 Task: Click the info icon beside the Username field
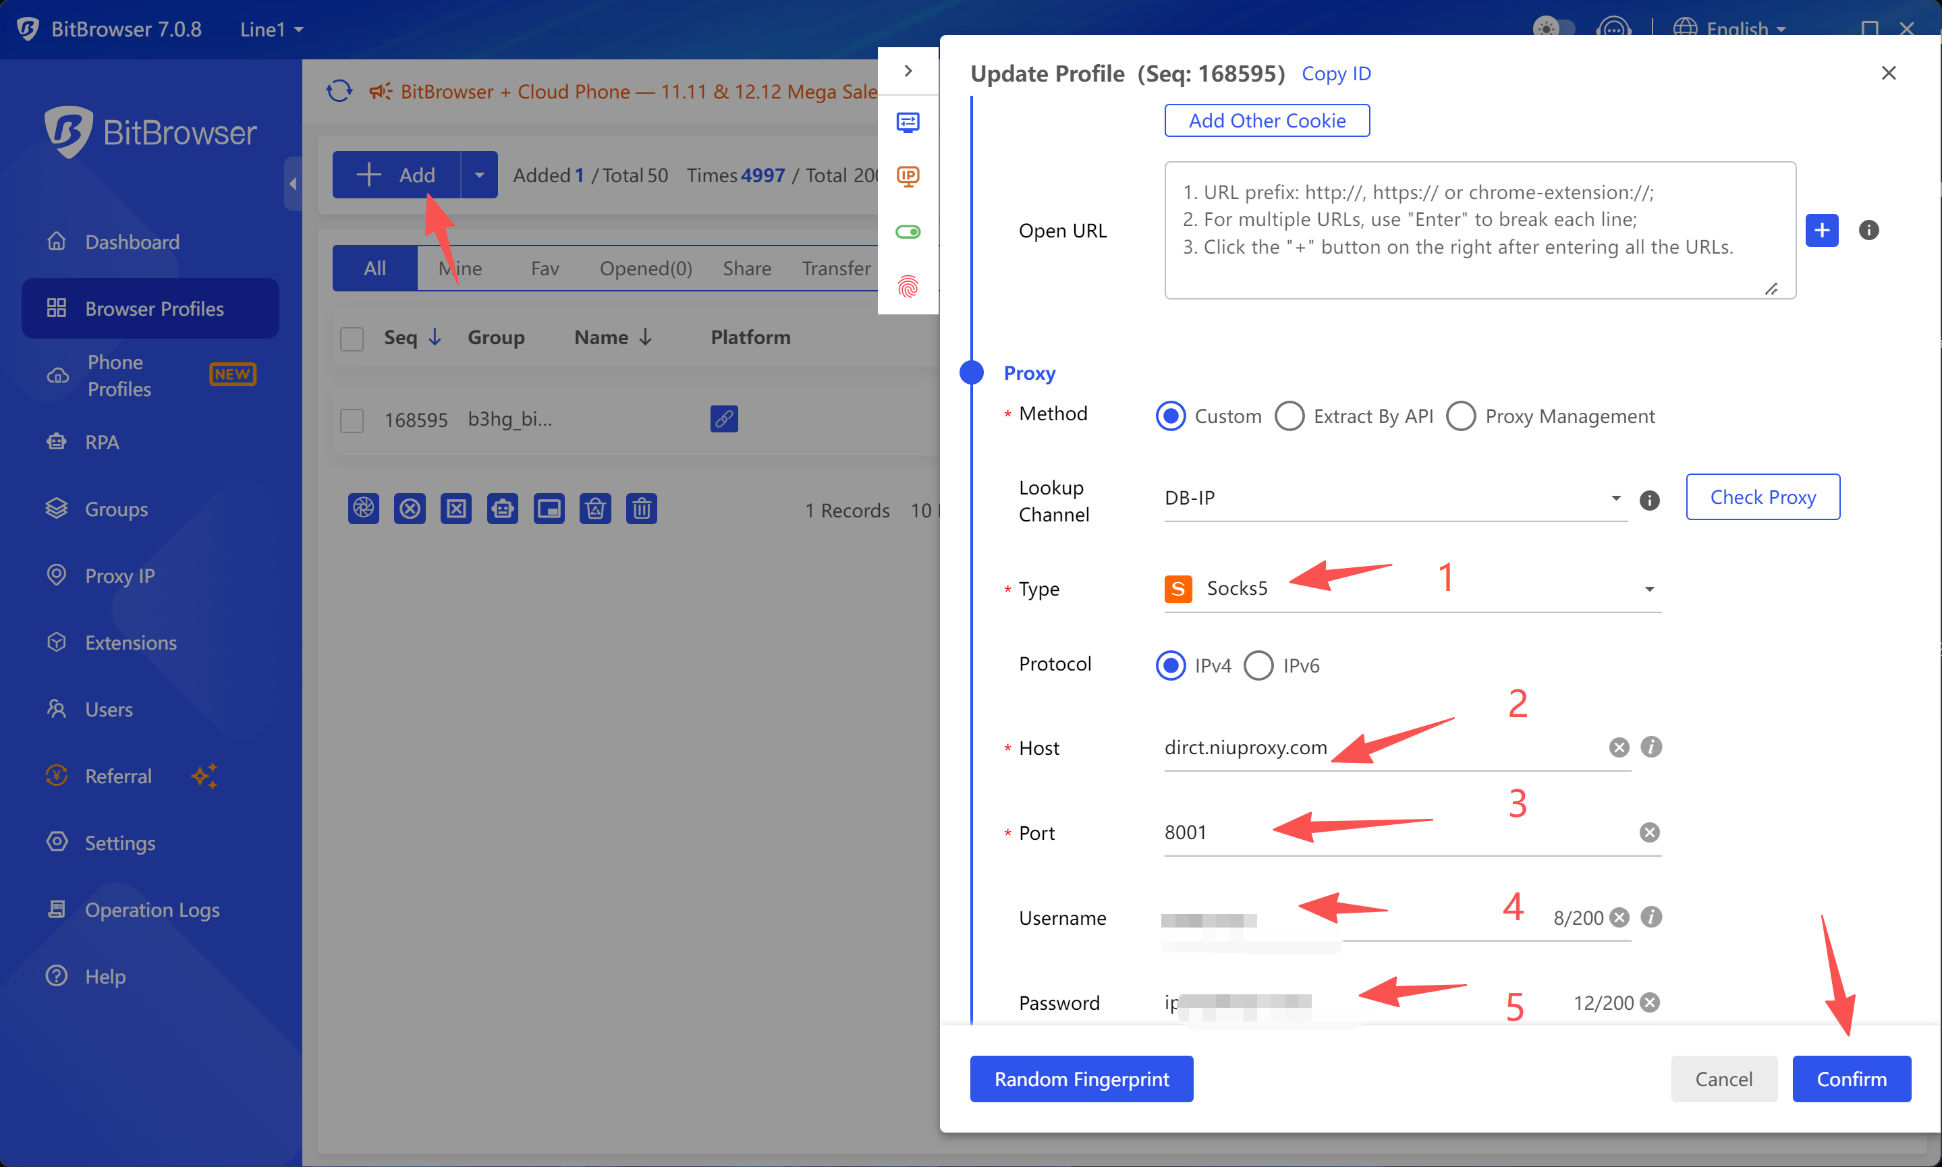[x=1651, y=916]
